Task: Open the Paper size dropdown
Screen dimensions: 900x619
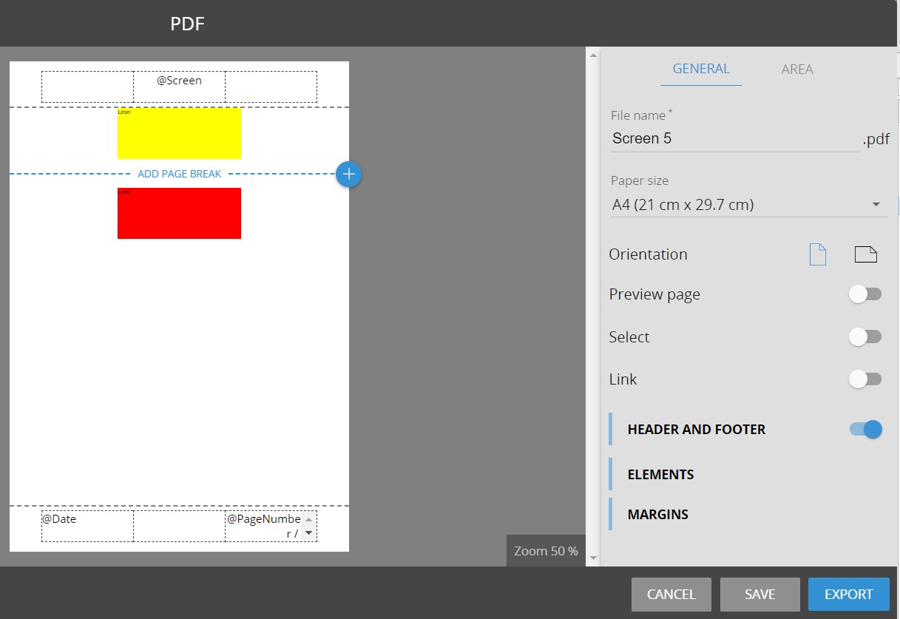Action: coord(749,205)
